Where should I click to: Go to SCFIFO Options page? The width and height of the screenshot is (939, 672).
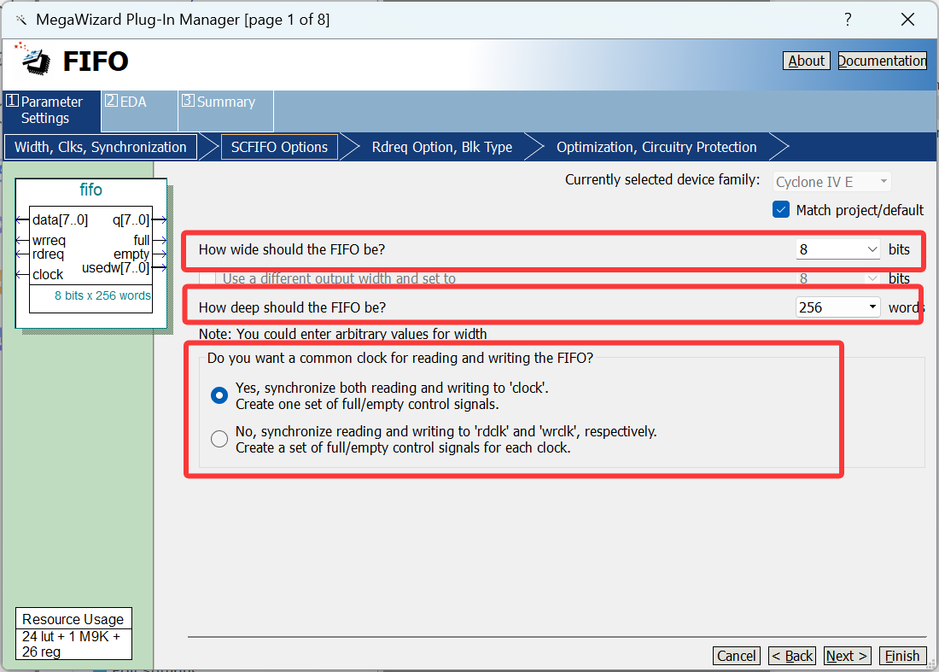point(280,148)
